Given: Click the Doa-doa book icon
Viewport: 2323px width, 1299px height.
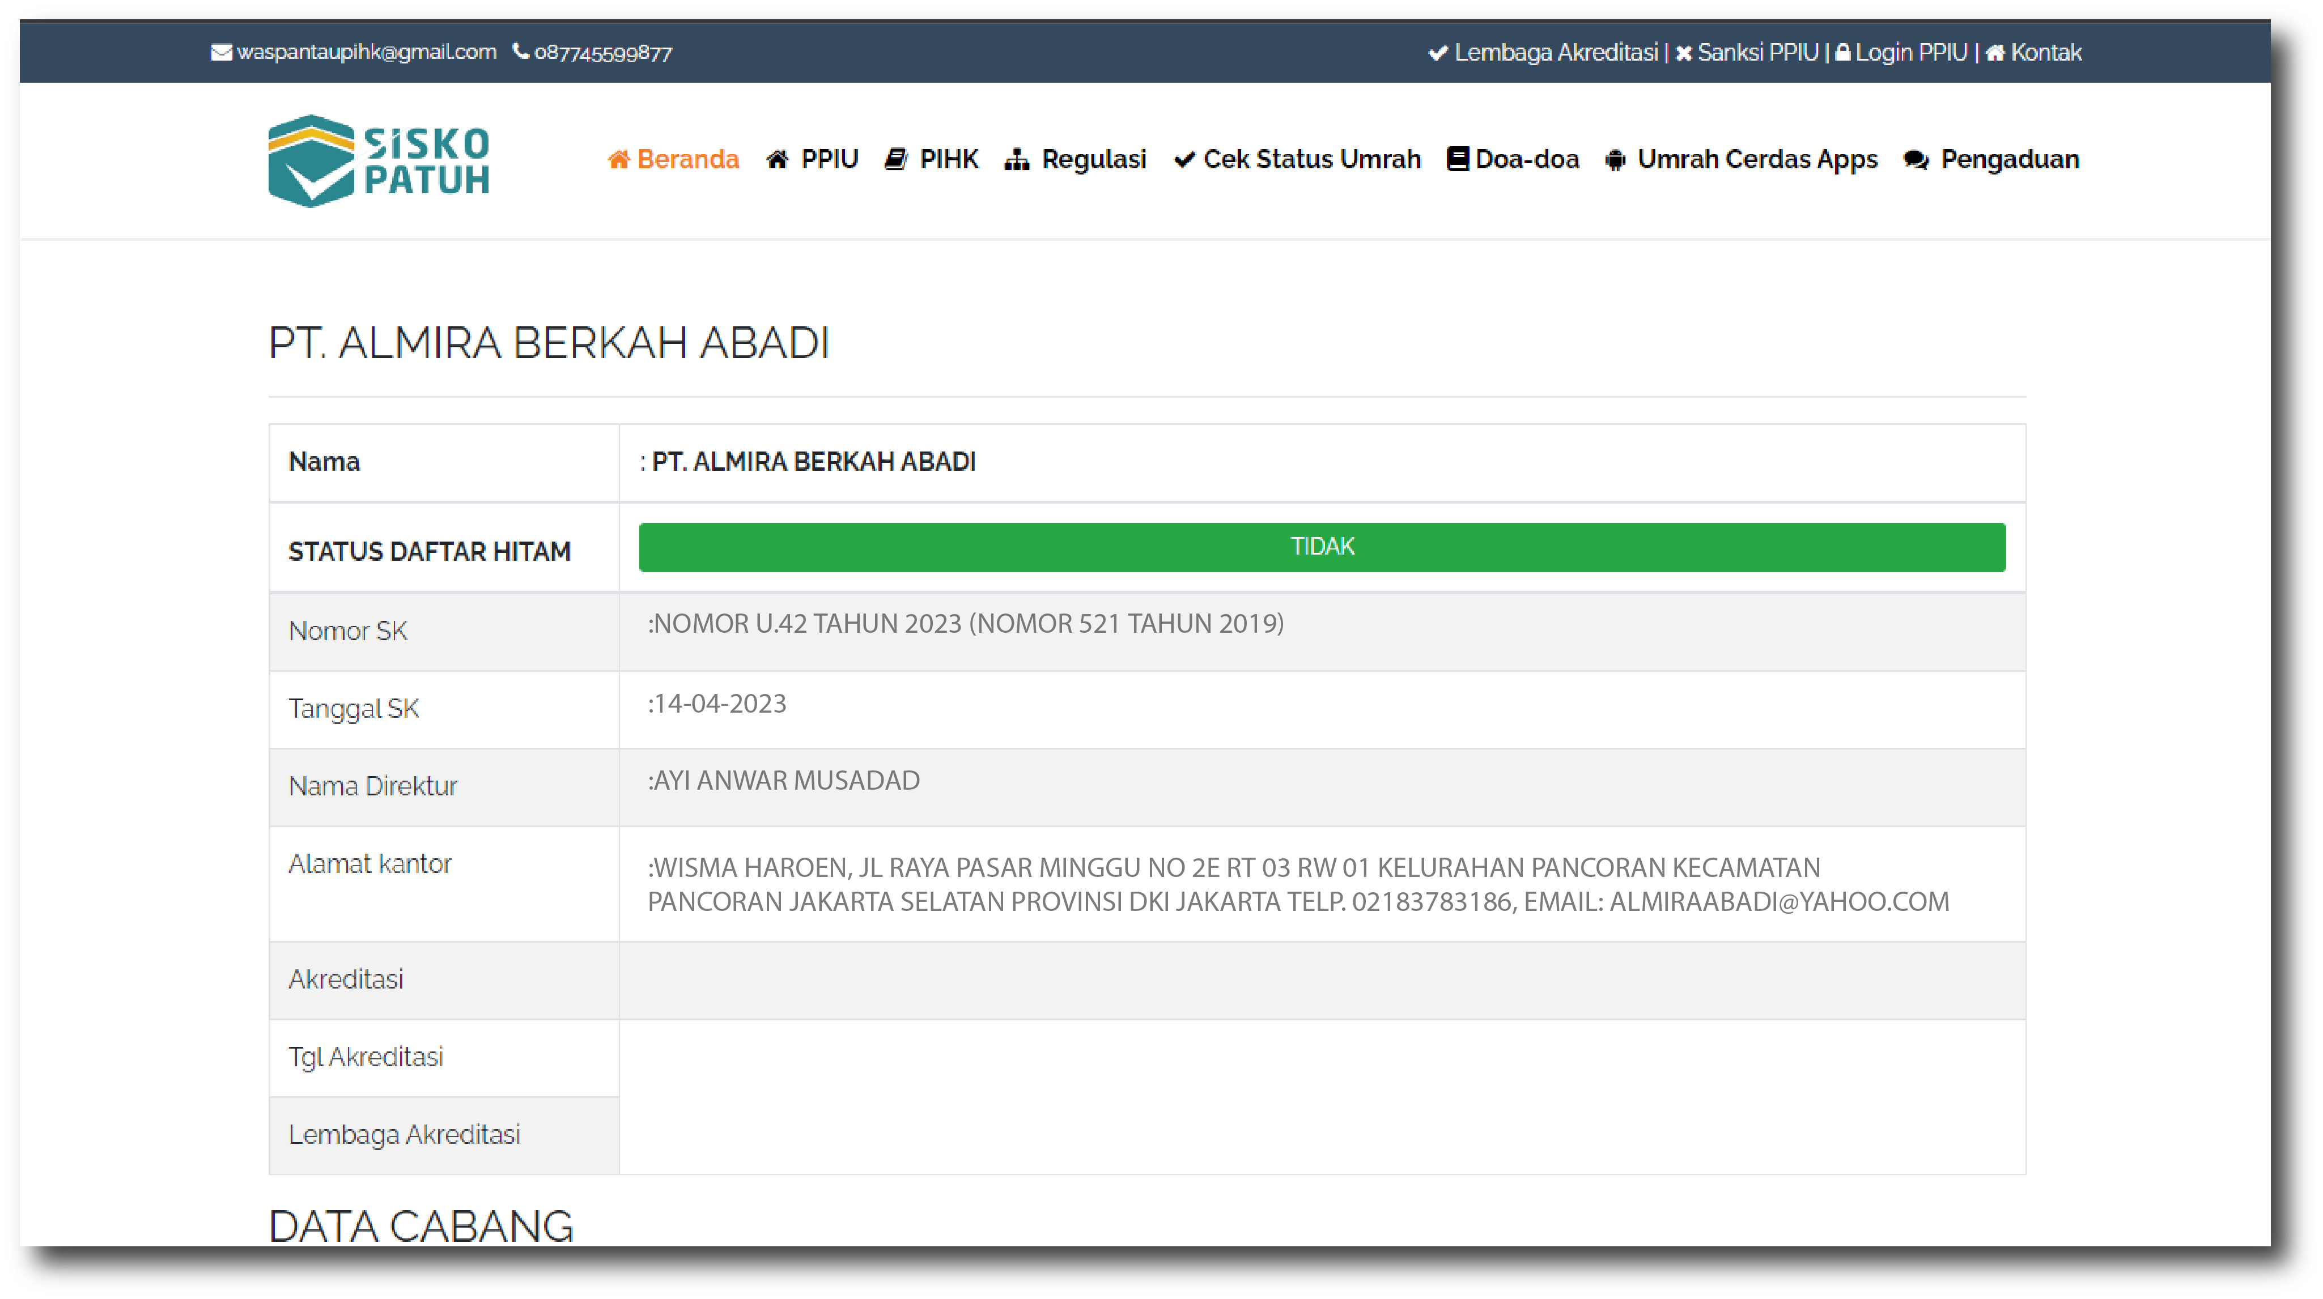Looking at the screenshot, I should [x=1457, y=159].
